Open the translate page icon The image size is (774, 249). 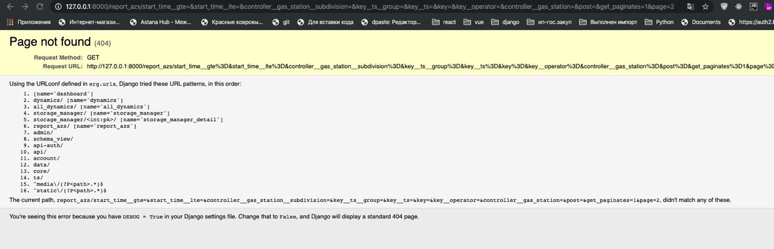point(690,7)
